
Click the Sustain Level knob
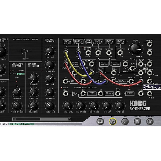(50, 92)
